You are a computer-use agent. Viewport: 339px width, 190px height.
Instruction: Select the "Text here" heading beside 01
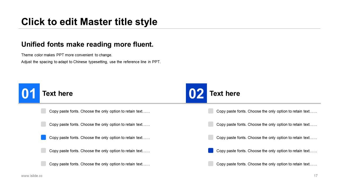(57, 93)
